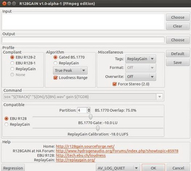This screenshot has height=171, width=191.
Task: Click the BS.1770 Overlap slider handle
Action: coord(90,117)
